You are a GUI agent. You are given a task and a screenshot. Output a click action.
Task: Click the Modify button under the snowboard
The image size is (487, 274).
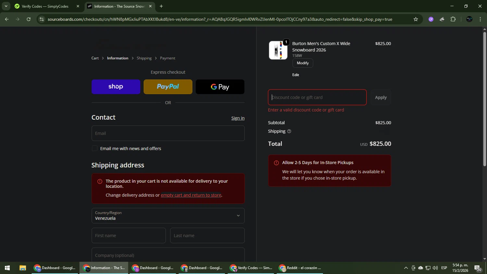click(x=303, y=63)
